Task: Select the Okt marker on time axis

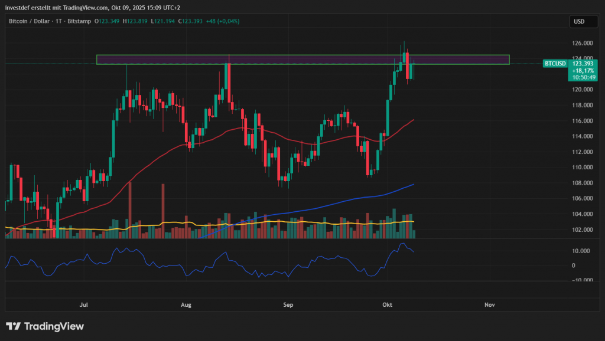Action: pos(388,304)
